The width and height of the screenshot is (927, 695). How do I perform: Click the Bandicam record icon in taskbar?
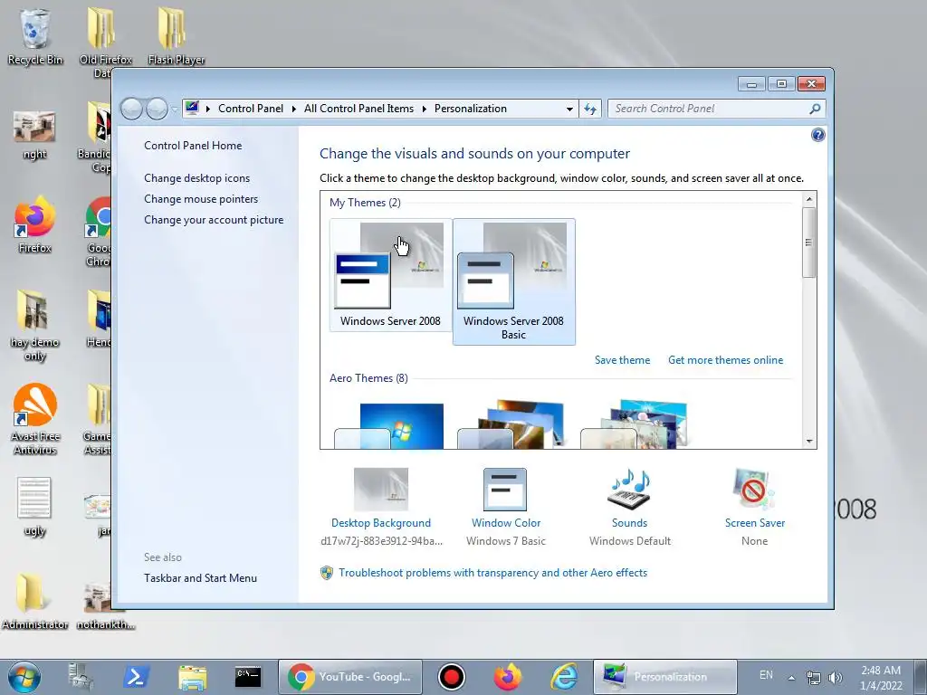point(452,677)
